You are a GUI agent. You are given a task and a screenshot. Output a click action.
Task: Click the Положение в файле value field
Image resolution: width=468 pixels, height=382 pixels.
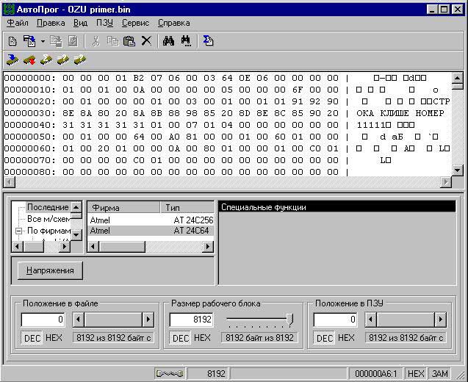click(x=43, y=320)
